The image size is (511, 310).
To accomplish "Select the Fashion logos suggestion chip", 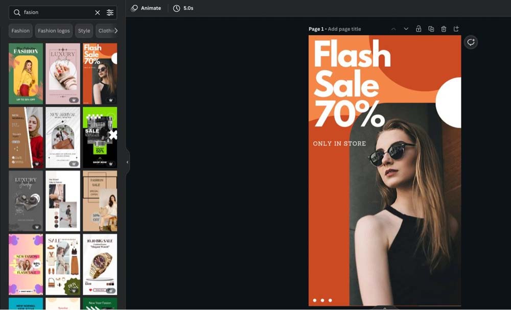I will coord(54,31).
